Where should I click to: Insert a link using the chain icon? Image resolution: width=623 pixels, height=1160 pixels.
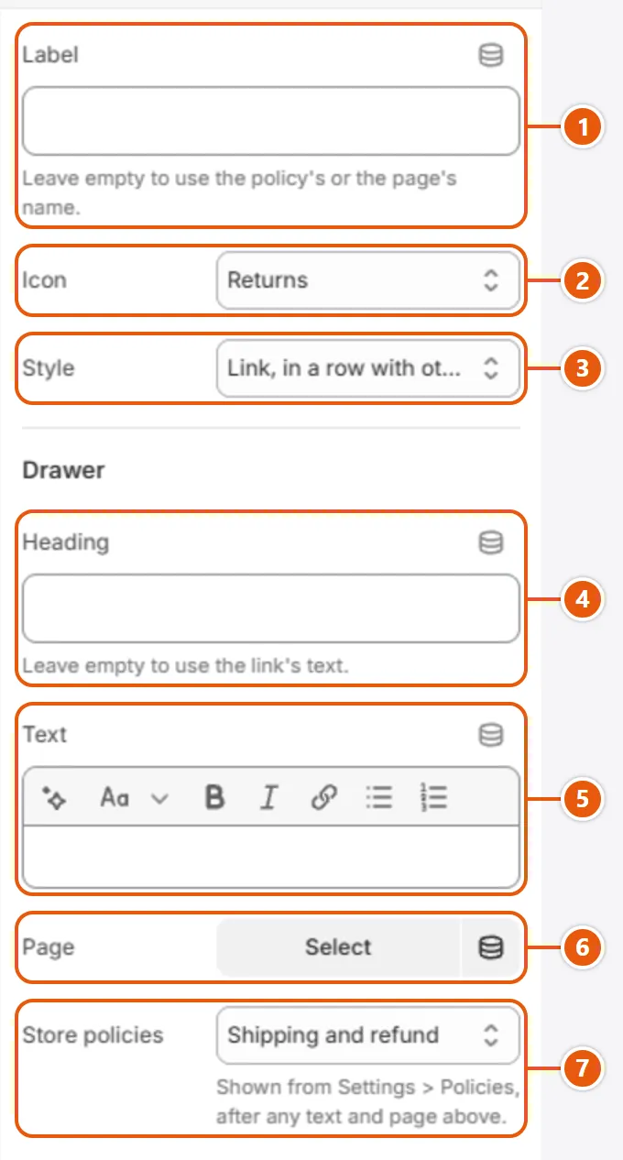[x=322, y=798]
